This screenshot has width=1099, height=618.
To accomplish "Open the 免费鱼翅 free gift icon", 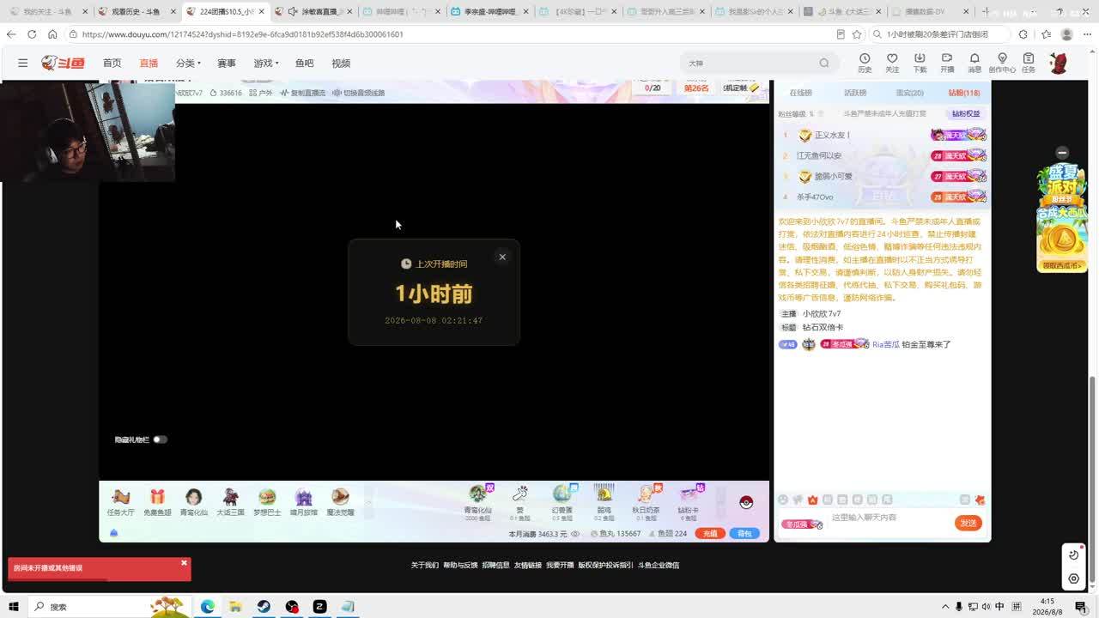I will coord(157,501).
